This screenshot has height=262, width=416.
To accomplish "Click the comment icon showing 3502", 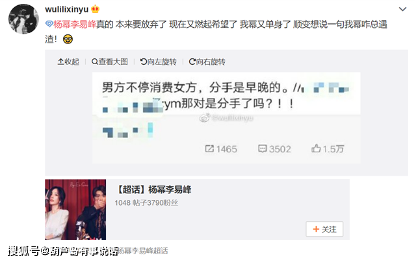I will 263,149.
